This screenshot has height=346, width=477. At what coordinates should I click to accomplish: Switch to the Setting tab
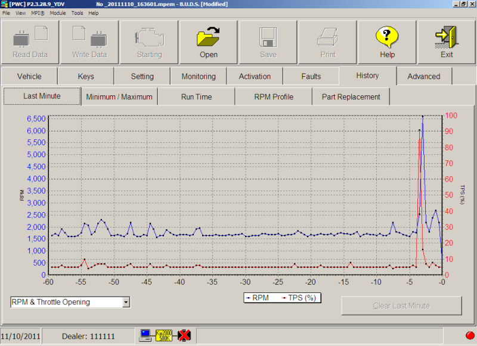(142, 76)
